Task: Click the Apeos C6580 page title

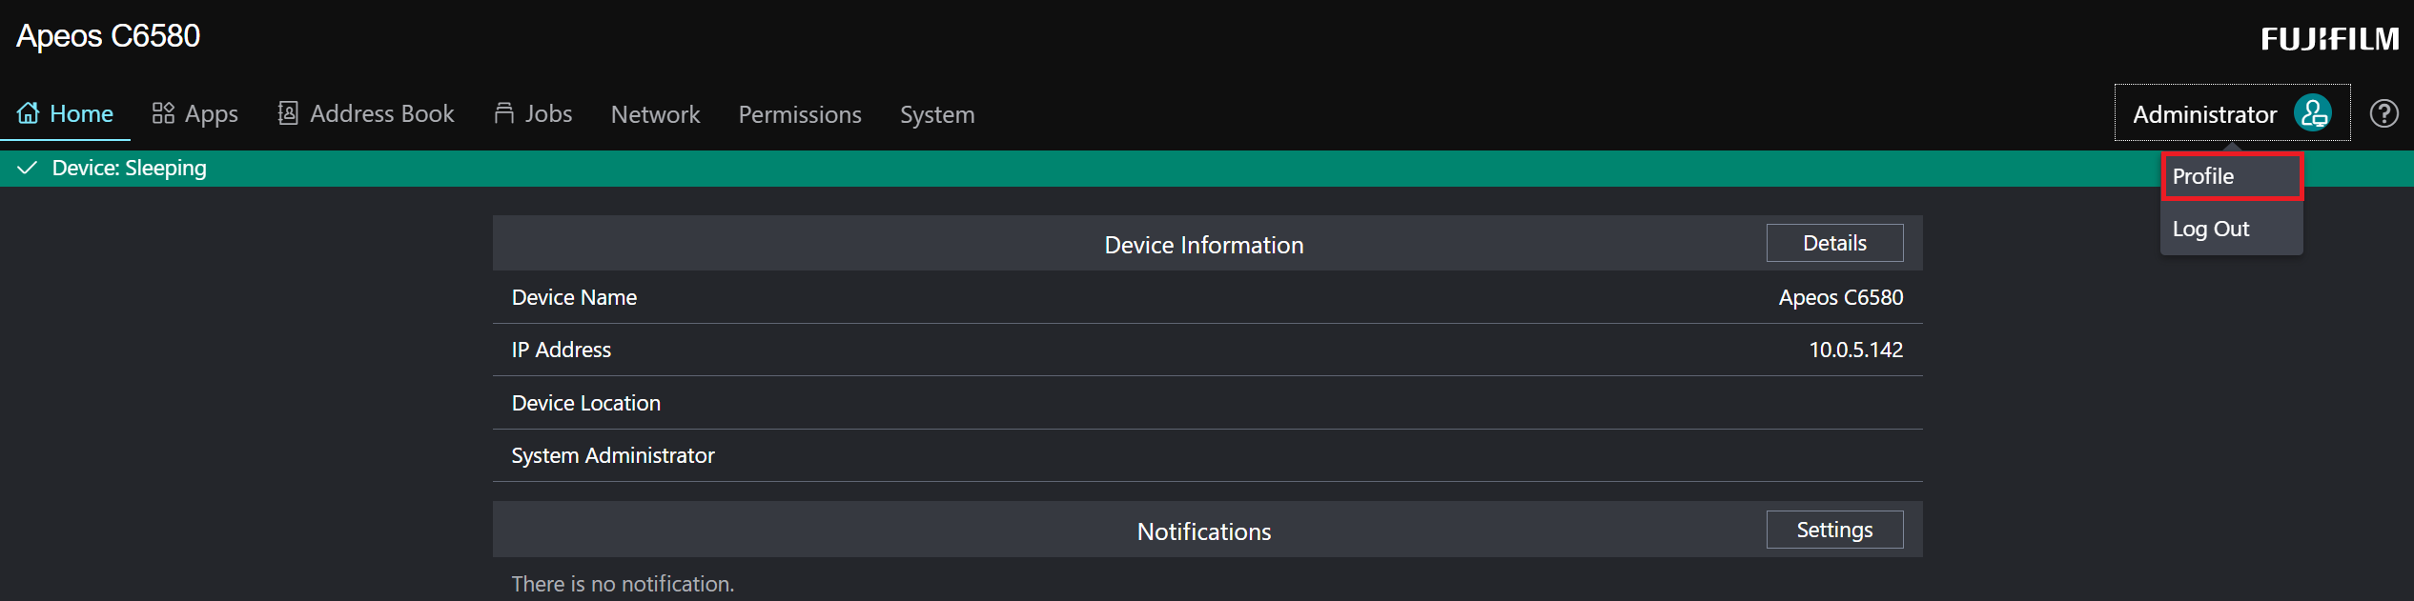Action: coord(108,36)
